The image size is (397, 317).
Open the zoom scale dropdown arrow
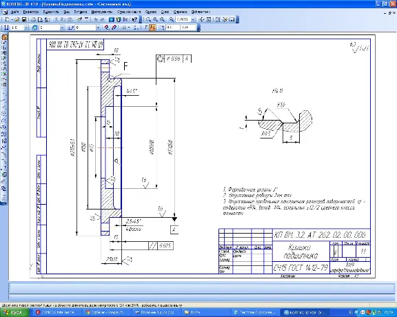click(x=193, y=19)
